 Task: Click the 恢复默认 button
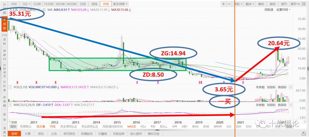coord(26,126)
